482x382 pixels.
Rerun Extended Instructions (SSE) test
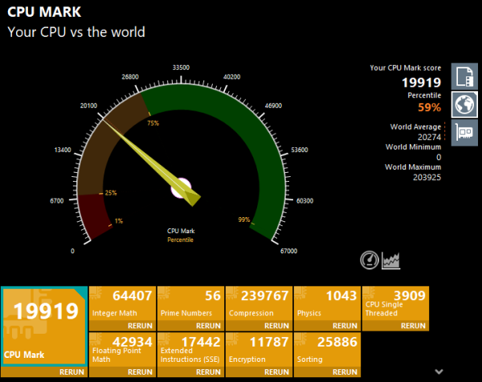tap(211, 372)
